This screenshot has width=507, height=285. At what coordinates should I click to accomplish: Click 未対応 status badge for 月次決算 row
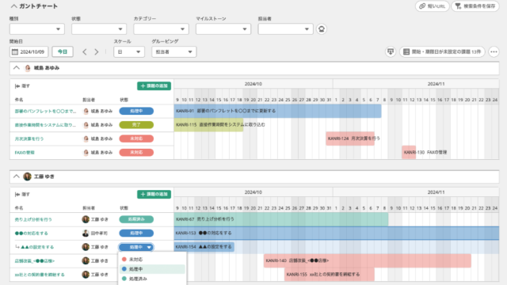pyautogui.click(x=136, y=139)
